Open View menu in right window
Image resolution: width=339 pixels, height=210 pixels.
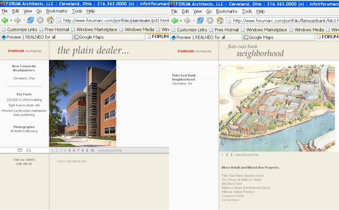point(197,11)
